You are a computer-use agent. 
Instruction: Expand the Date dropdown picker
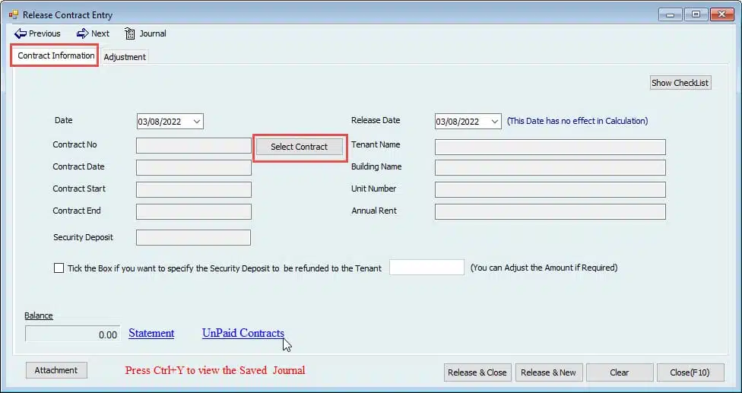coord(198,122)
